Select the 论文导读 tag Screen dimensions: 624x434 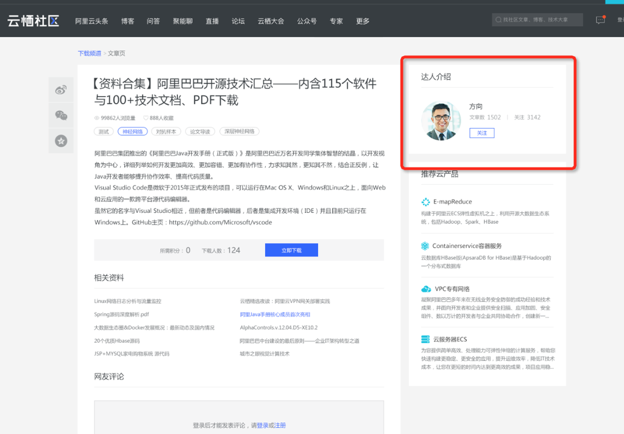pos(200,132)
